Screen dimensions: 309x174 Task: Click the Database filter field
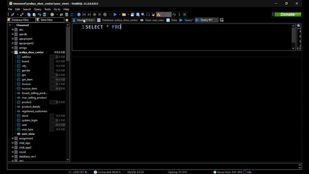coord(21,20)
